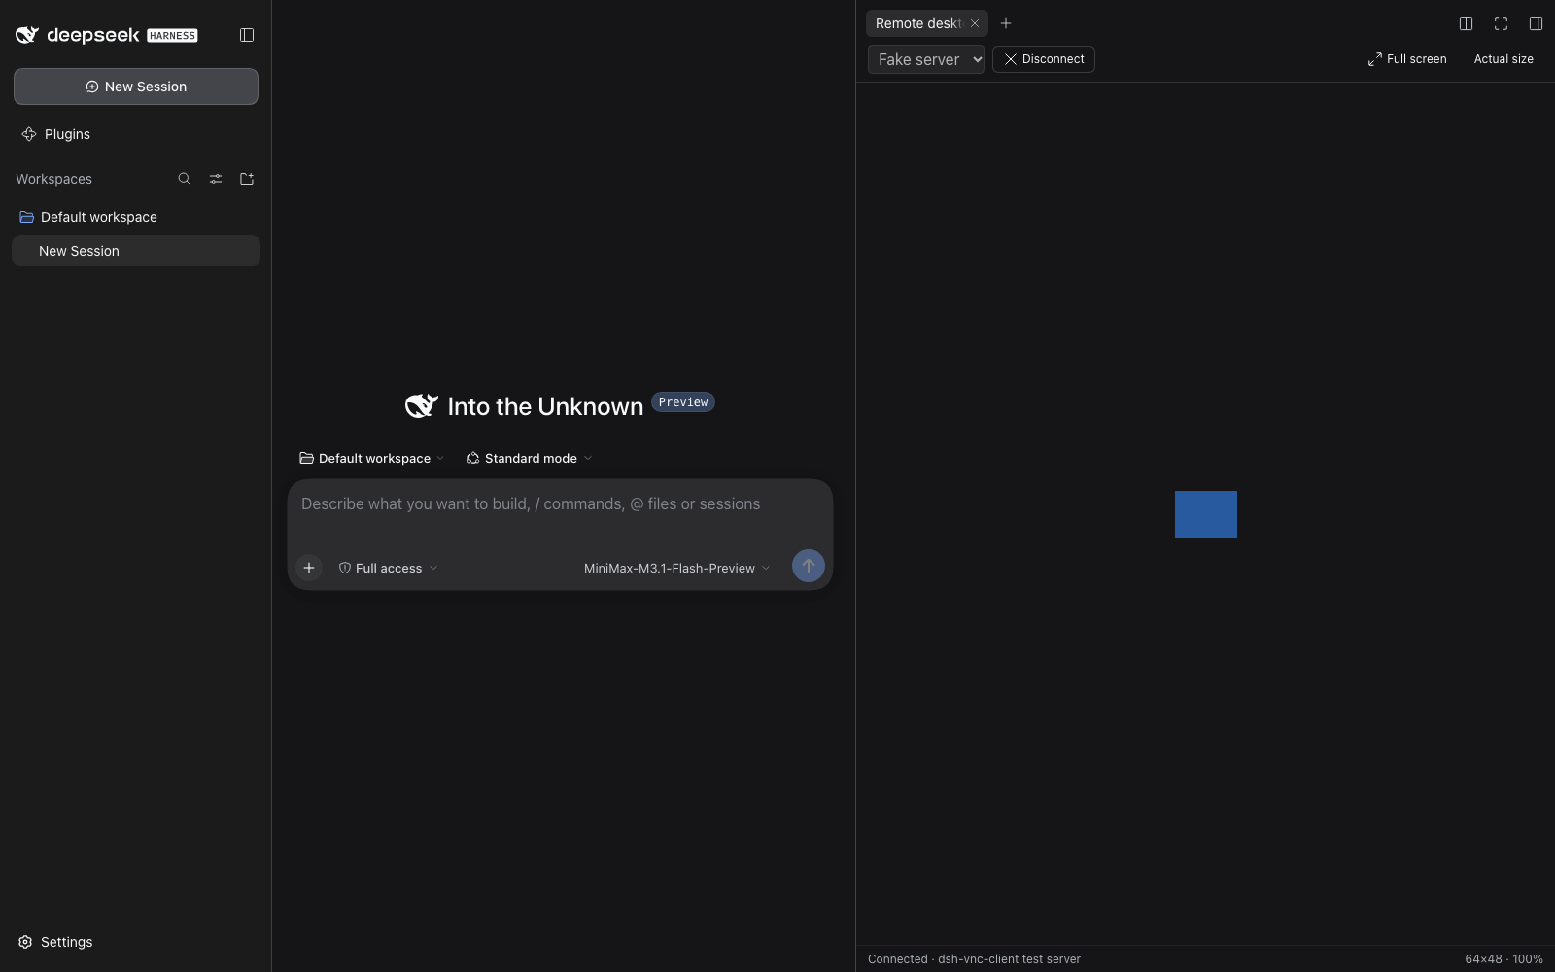The height and width of the screenshot is (972, 1555).
Task: Change the Standard mode dropdown
Action: (530, 459)
